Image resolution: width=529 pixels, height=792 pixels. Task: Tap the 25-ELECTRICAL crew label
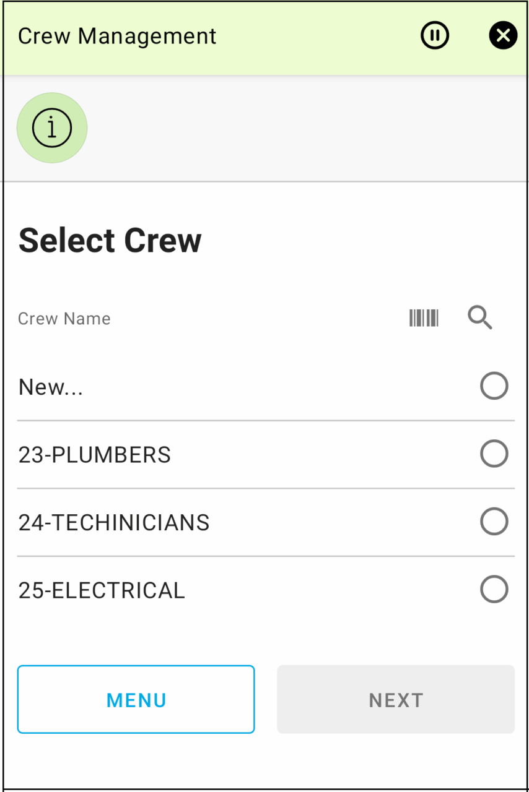coord(102,591)
